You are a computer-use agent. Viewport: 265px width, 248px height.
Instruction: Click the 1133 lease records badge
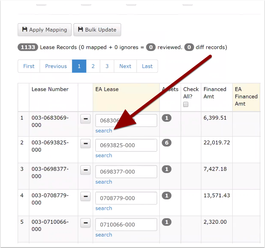(28, 47)
